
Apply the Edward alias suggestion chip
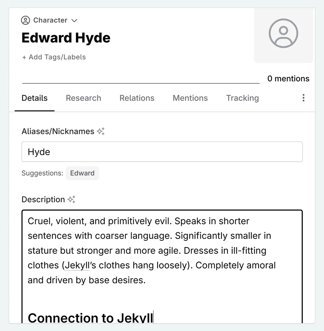[82, 173]
